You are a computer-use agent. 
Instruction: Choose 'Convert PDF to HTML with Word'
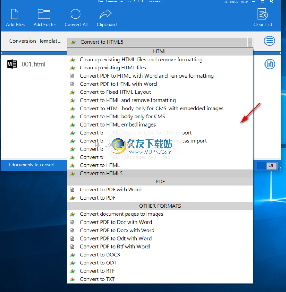tap(160, 84)
